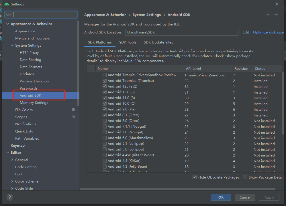The image size is (286, 206).
Task: Click the back navigation arrow
Action: (268, 15)
